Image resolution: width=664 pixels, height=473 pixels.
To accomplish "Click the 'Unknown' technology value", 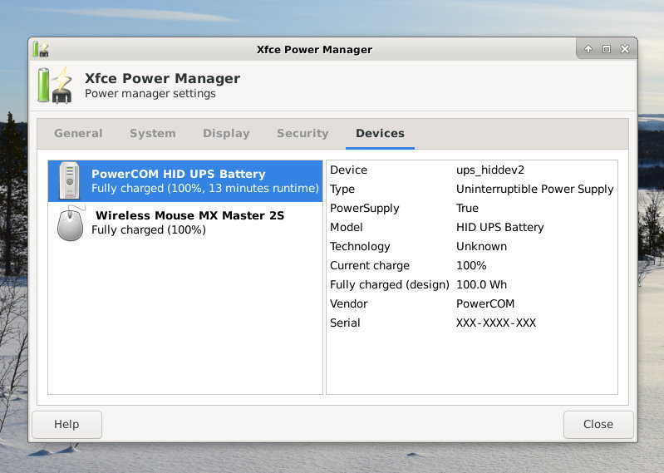I will click(481, 246).
